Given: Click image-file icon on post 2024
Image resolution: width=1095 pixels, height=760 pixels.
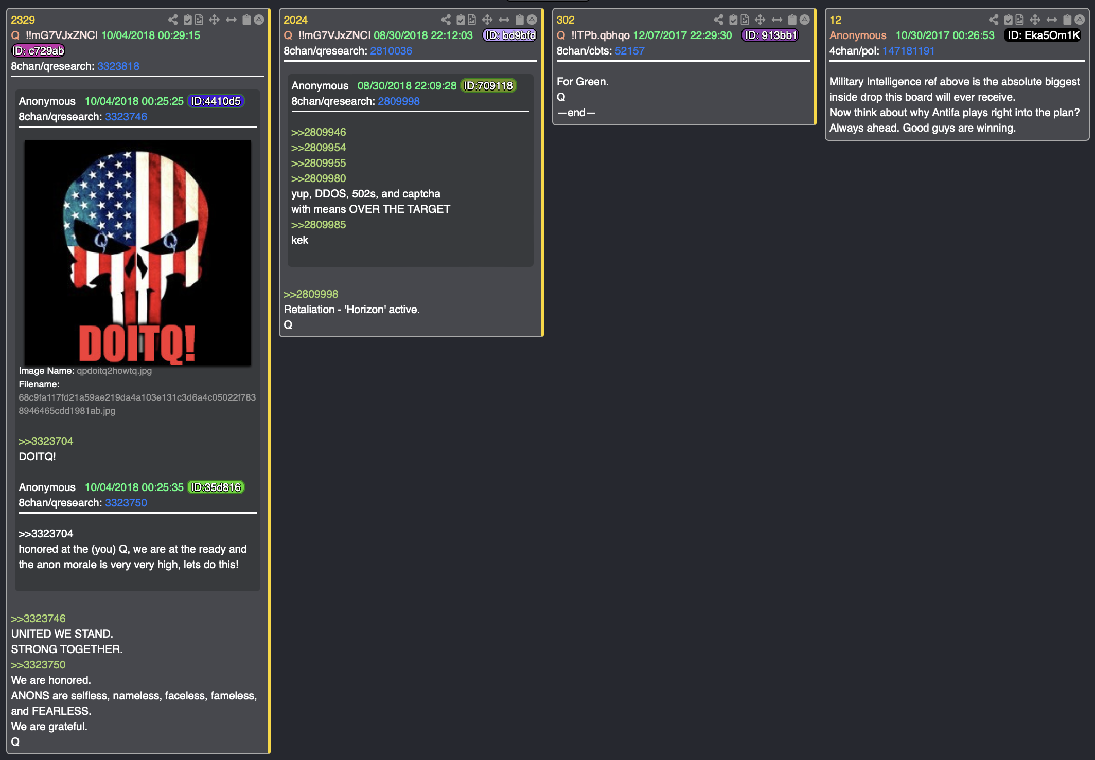Looking at the screenshot, I should 472,20.
